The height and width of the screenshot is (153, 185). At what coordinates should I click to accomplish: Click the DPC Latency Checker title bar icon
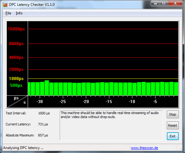[x=5, y=4]
